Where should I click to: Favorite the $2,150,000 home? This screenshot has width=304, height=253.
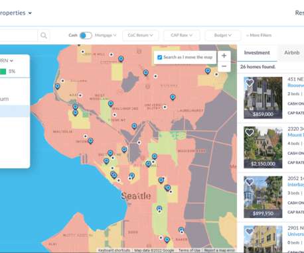click(250, 132)
